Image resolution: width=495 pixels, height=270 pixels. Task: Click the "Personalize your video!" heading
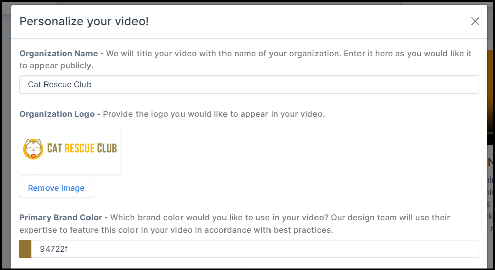[x=84, y=21]
